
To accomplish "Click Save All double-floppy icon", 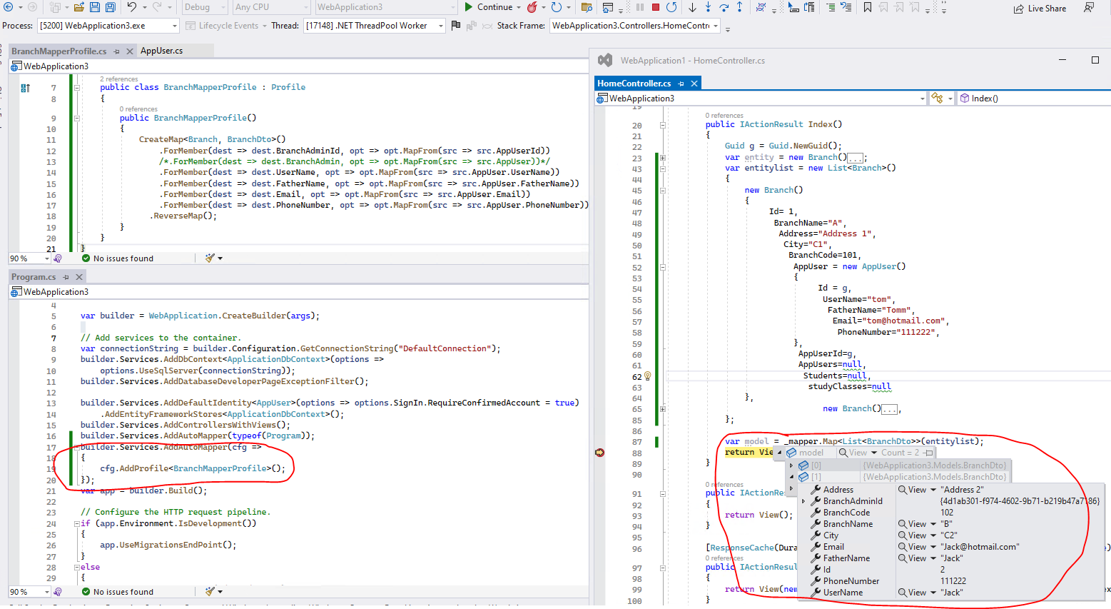I will click(111, 7).
